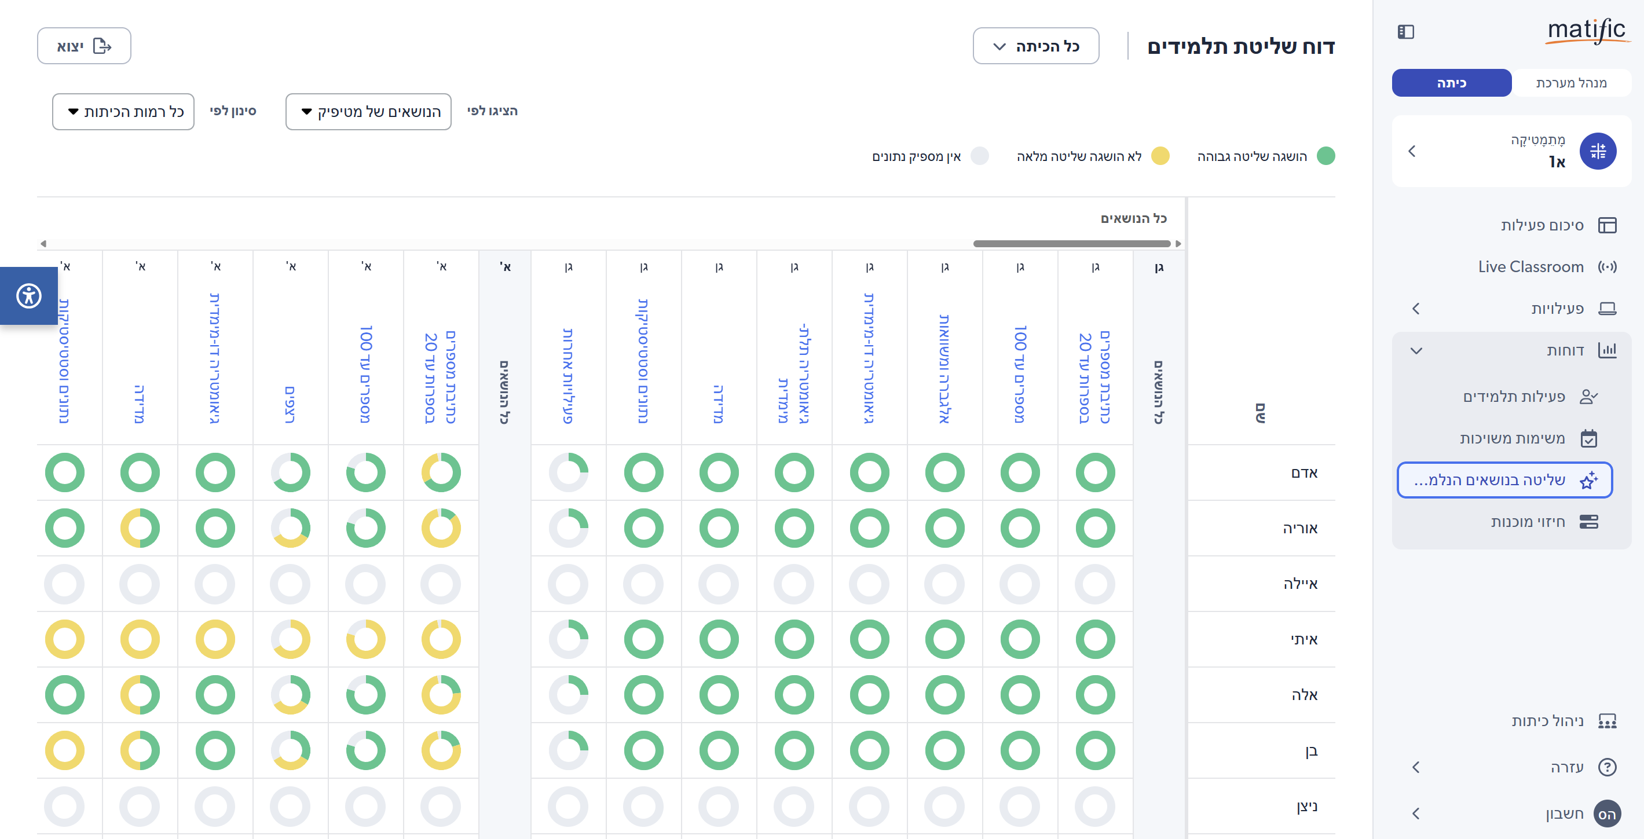The image size is (1644, 839).
Task: Click אדם's yellow-green mastery ring
Action: (441, 473)
